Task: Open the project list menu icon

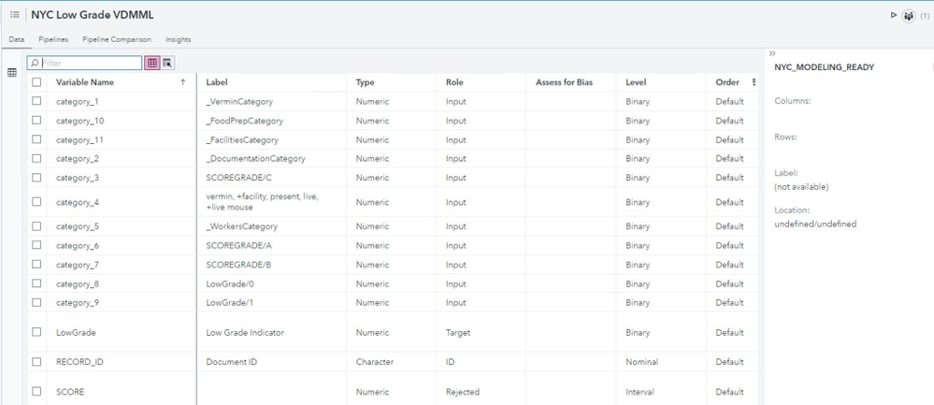Action: tap(15, 15)
